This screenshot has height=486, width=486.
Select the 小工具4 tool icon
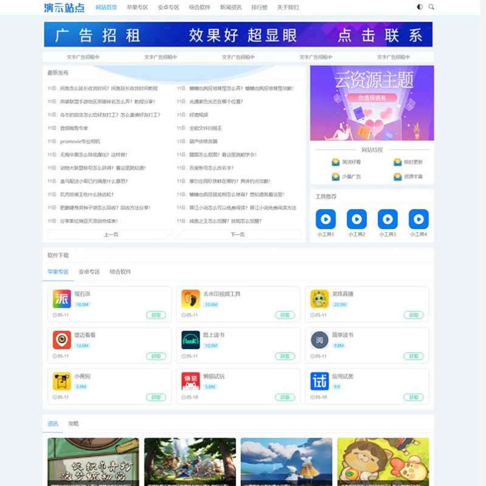point(419,219)
